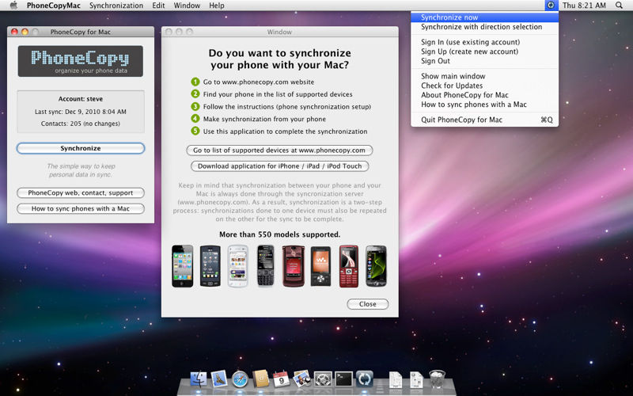Viewport: 633px width, 396px height.
Task: Choose Sign In (use existing account)
Action: coord(484,42)
